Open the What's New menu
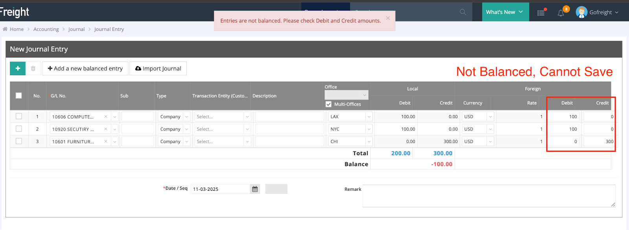The height and width of the screenshot is (230, 629). 505,12
